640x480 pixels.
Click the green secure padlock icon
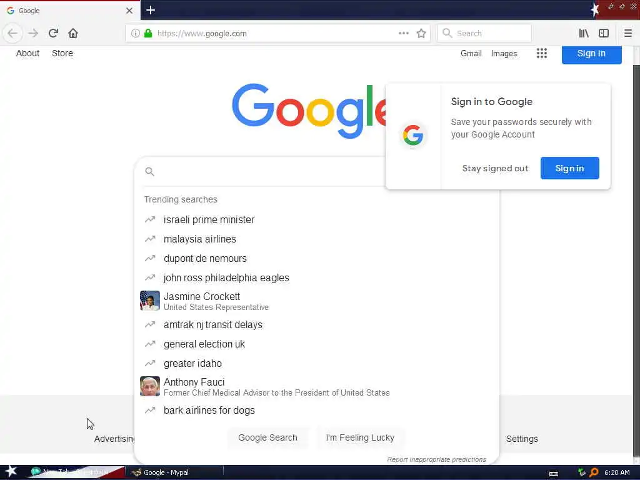(148, 34)
